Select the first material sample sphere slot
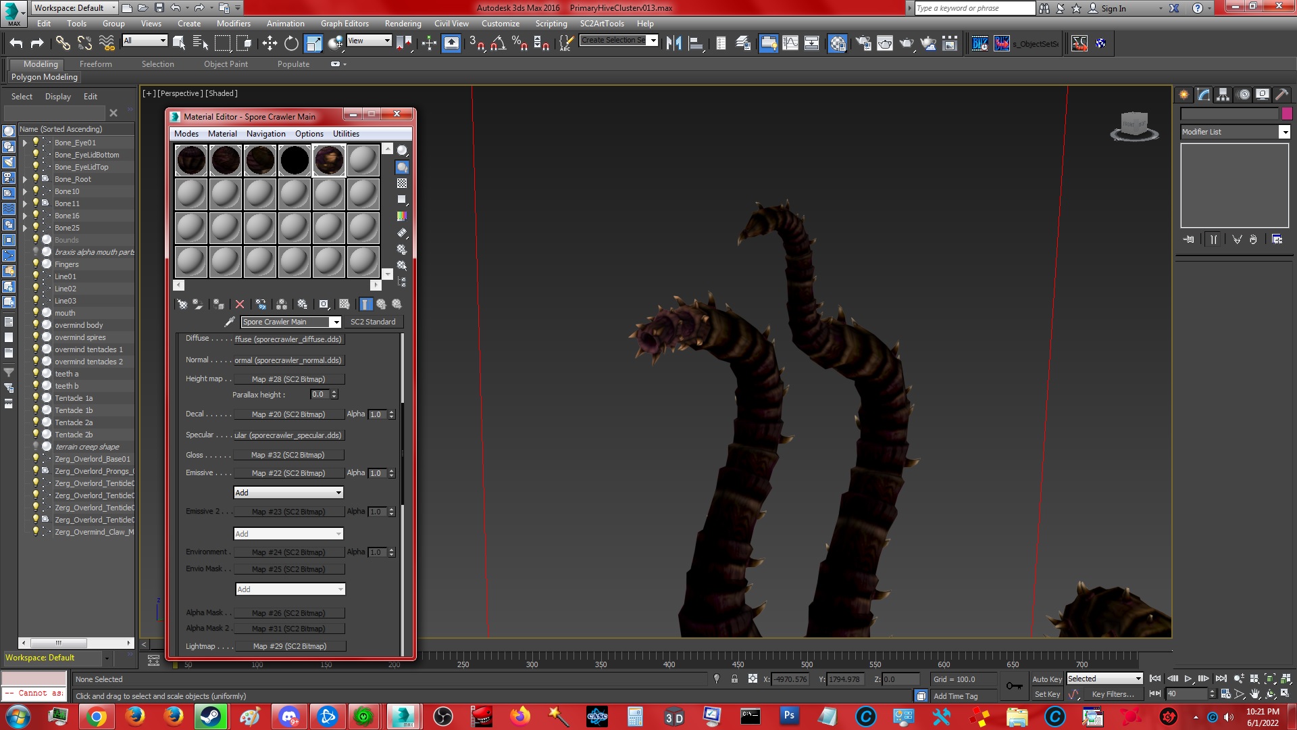The image size is (1297, 730). [x=191, y=160]
